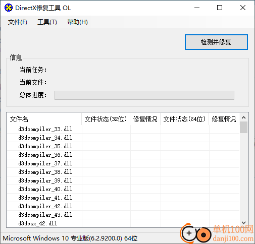Image resolution: width=255 pixels, height=244 pixels.
Task: Click the file list scroll down arrow
Action: coord(243,223)
